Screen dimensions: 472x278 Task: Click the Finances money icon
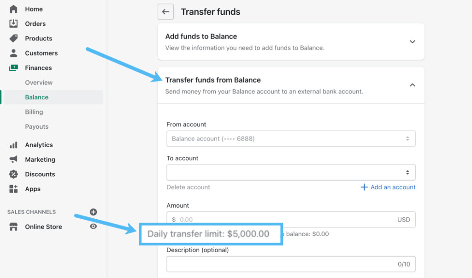coord(13,68)
